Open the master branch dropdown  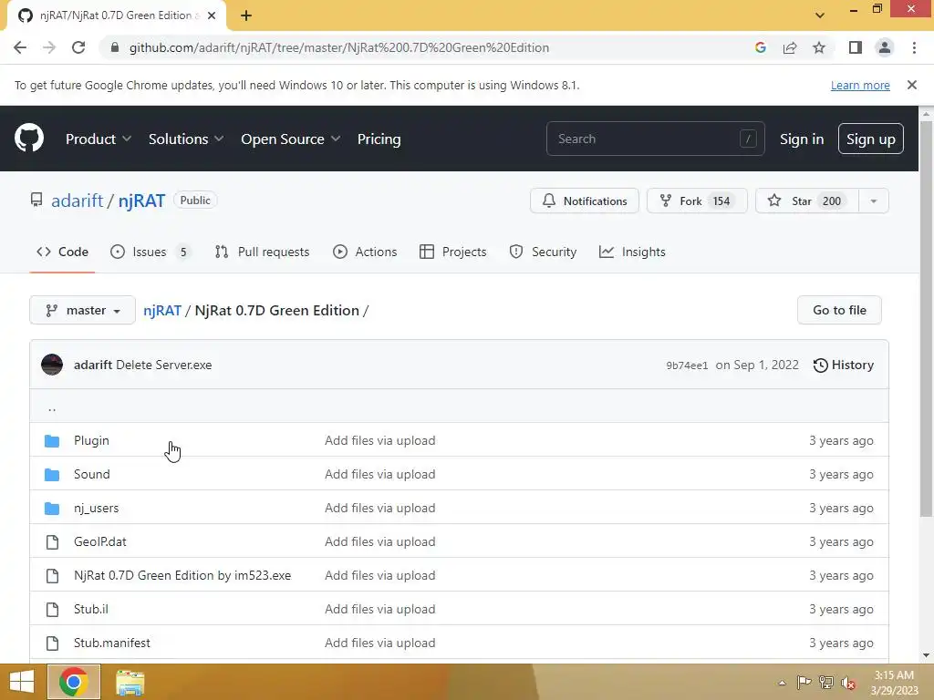click(x=83, y=310)
